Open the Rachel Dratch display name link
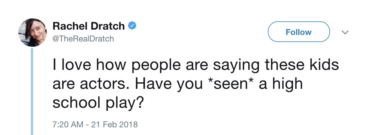This screenshot has height=135, width=365. click(x=89, y=26)
